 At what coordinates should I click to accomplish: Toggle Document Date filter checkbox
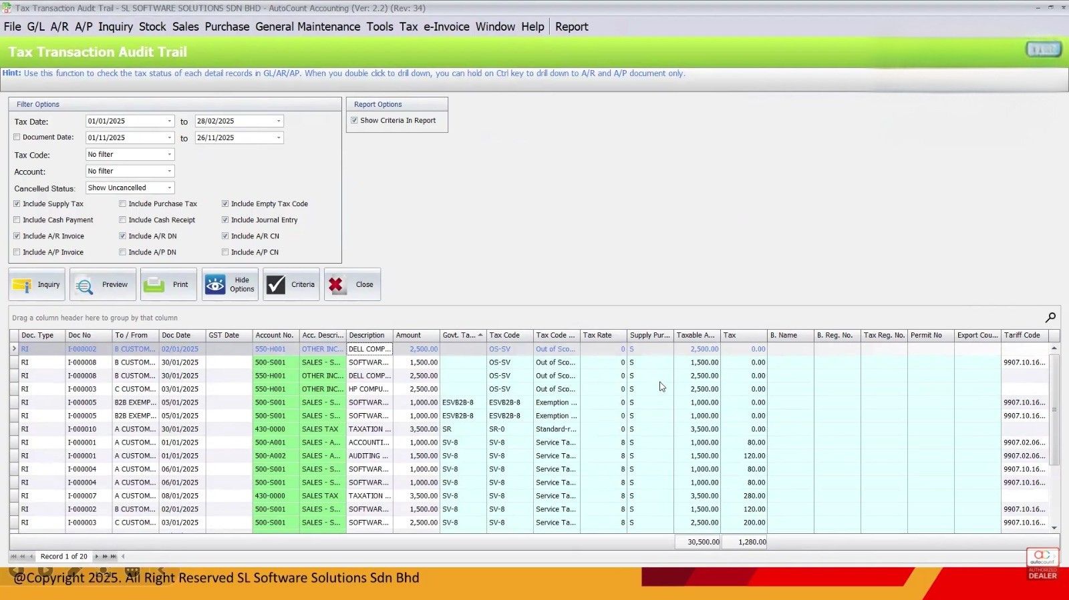pos(17,137)
